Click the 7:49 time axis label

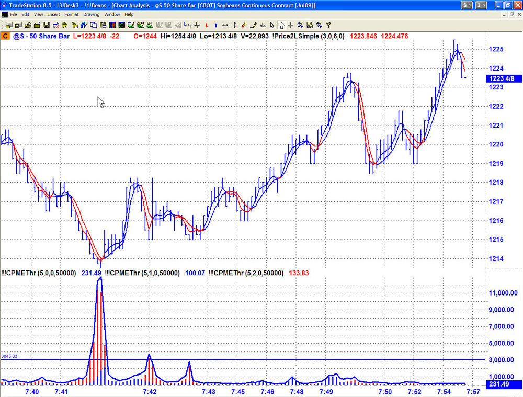(326, 392)
